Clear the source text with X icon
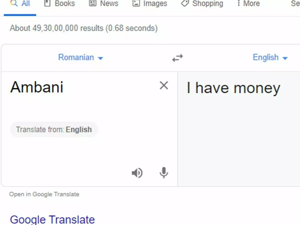Viewport: 300px width, 225px height. [164, 85]
